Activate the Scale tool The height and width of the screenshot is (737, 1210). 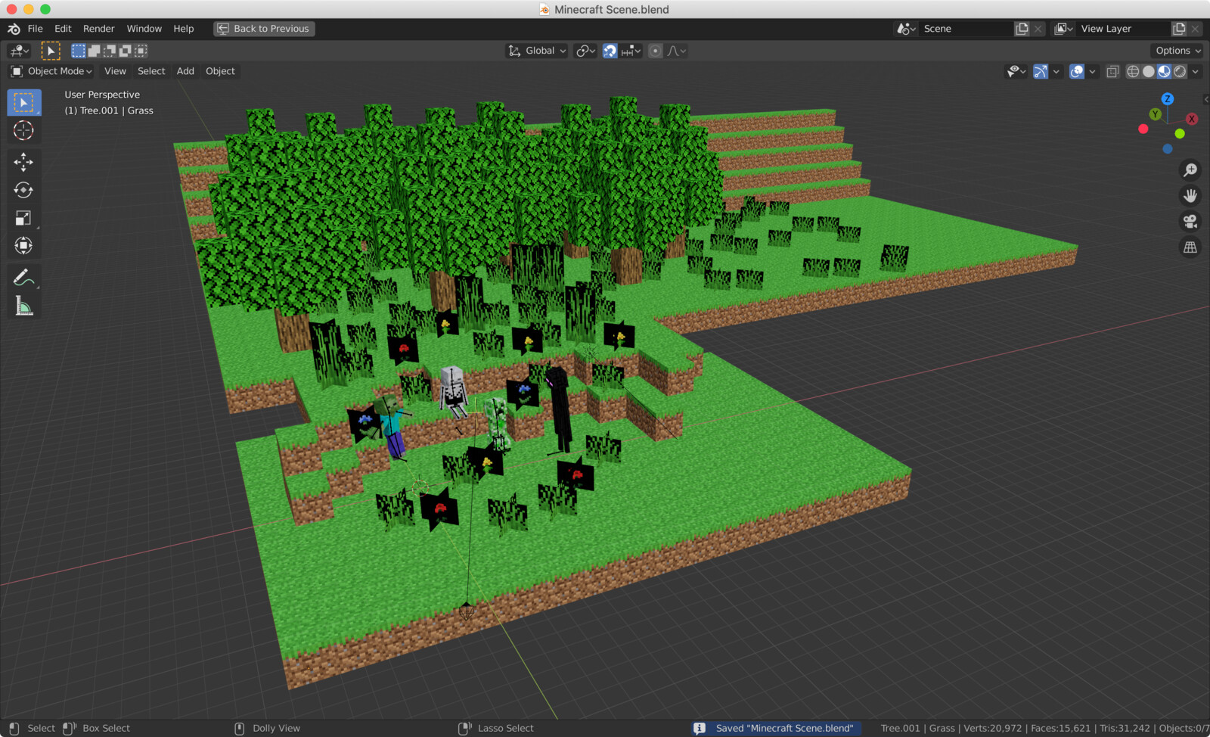point(24,218)
